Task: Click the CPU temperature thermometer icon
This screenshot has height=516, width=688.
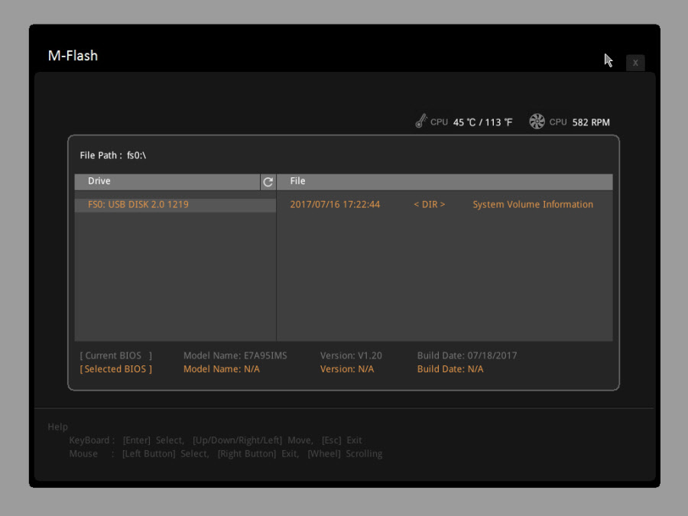Action: tap(421, 122)
